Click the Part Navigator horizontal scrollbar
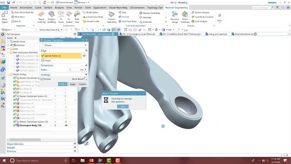Viewport: 291px width, 164px height. [x=25, y=140]
